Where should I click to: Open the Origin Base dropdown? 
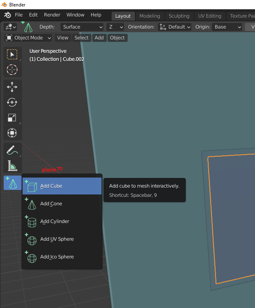pos(227,27)
